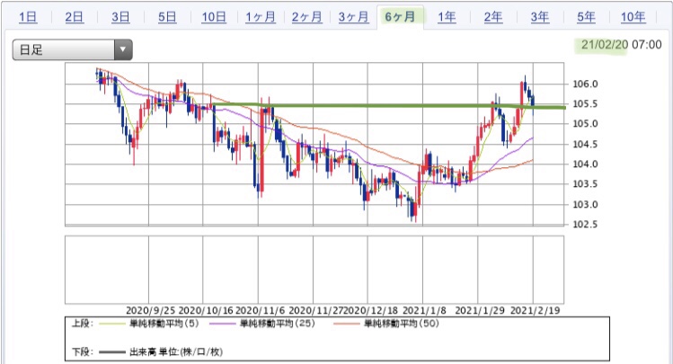
Task: Click the 下段 legend label
Action: [x=82, y=352]
